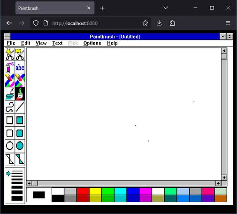Pick the thinnest line width
Screen dimensions: 237x214
17,171
